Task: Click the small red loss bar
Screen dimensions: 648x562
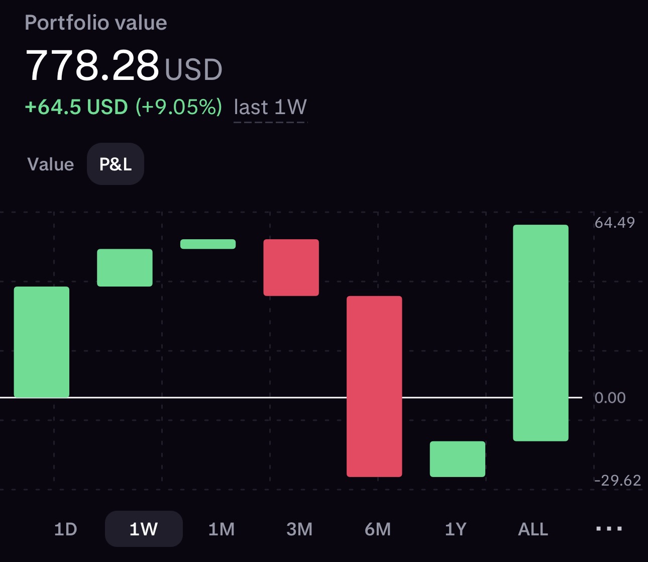Action: click(291, 267)
